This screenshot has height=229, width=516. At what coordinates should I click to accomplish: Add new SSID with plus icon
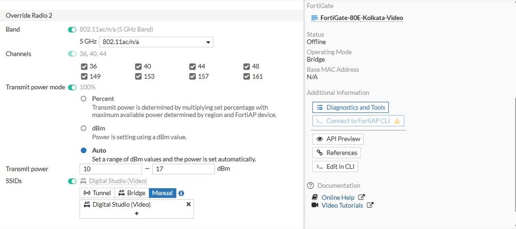pyautogui.click(x=137, y=213)
